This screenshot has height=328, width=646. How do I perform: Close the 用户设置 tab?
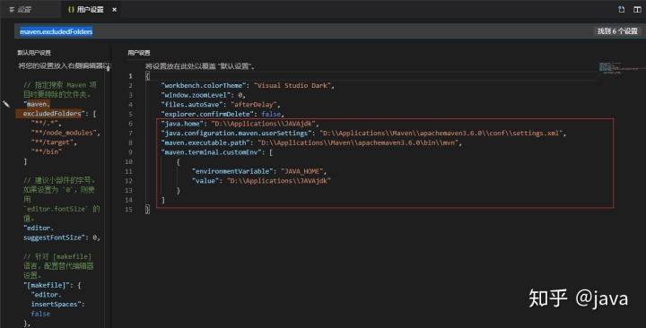click(x=114, y=10)
